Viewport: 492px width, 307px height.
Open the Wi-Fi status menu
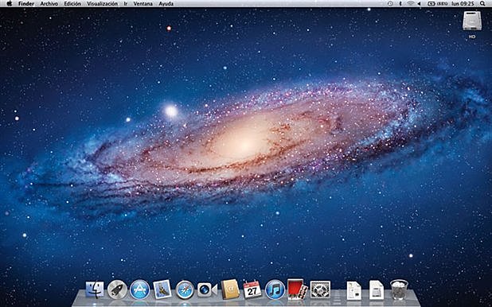point(411,4)
